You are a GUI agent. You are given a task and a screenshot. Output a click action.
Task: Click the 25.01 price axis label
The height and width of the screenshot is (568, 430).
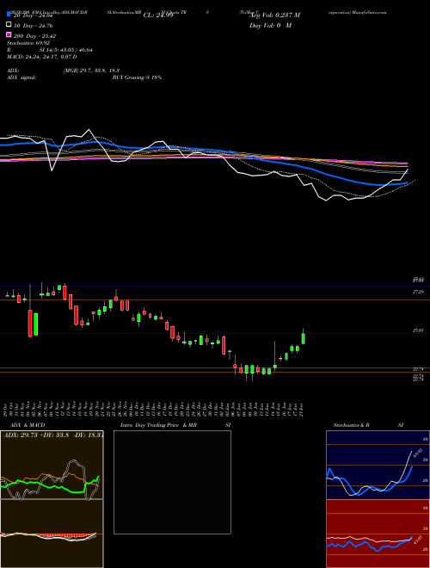[418, 330]
